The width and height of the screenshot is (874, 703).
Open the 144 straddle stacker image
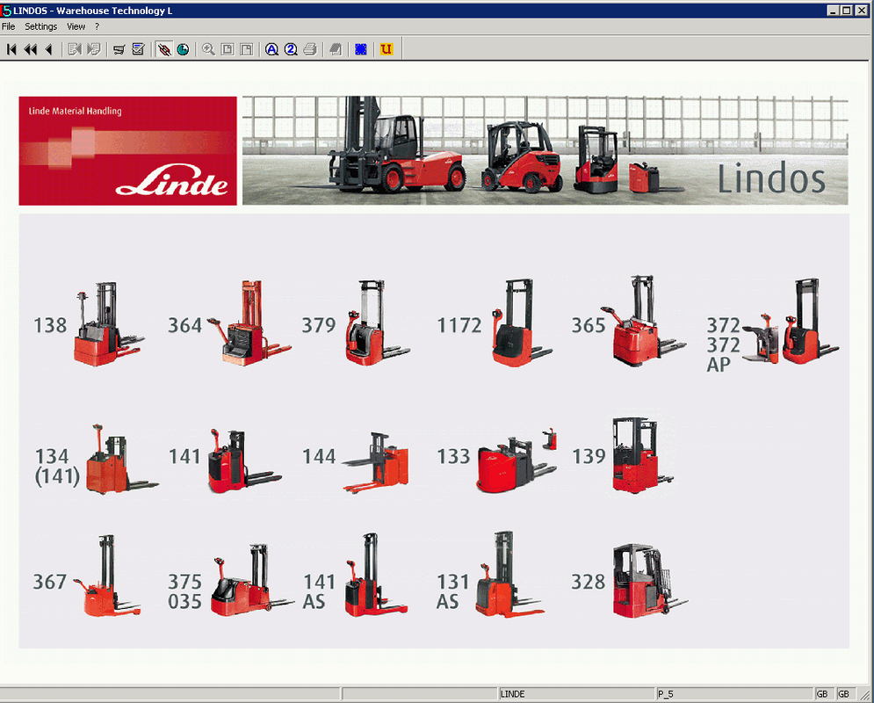pyautogui.click(x=375, y=462)
